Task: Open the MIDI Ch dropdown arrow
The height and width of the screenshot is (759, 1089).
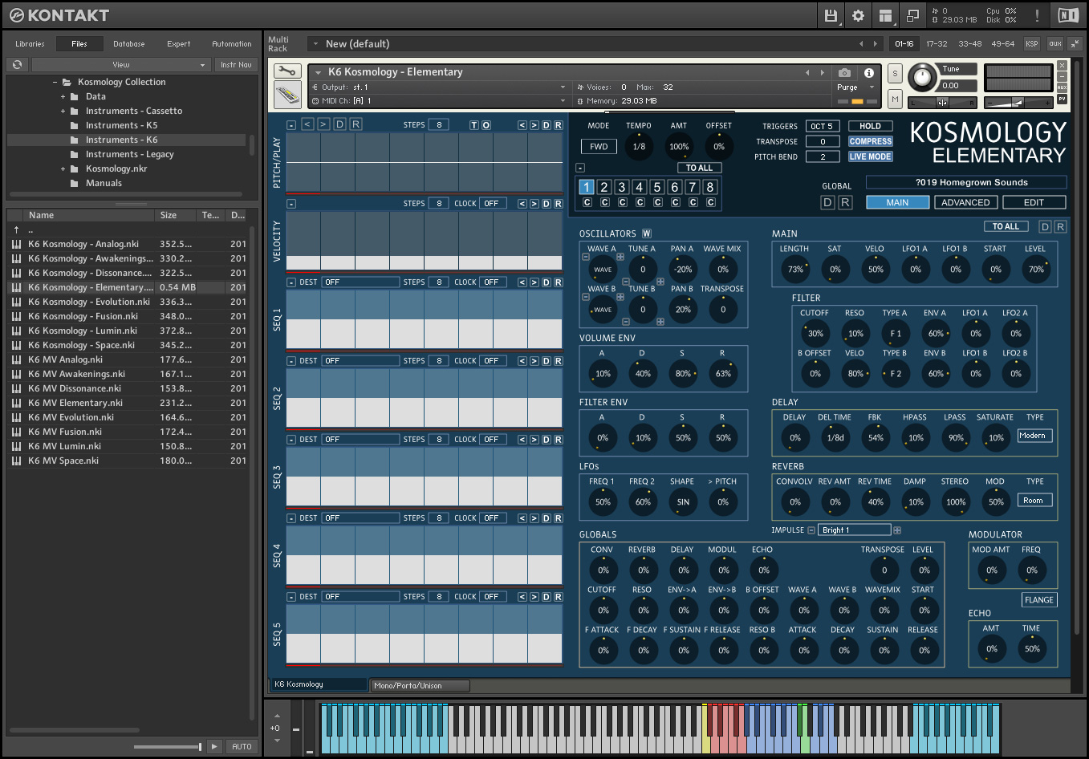Action: pos(563,101)
